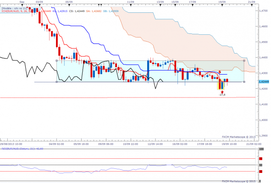
Task: Click the rectangle's bottom-right corner handle
Action: click(244, 82)
